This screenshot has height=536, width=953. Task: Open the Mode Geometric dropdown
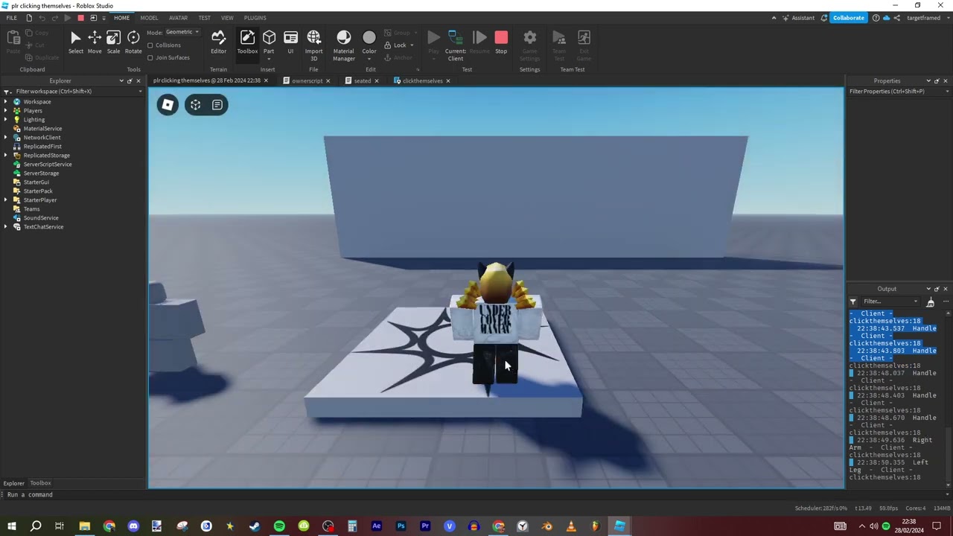(x=182, y=32)
